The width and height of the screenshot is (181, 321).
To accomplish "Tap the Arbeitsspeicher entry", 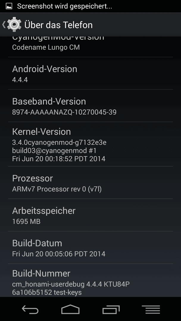I will coord(90,215).
